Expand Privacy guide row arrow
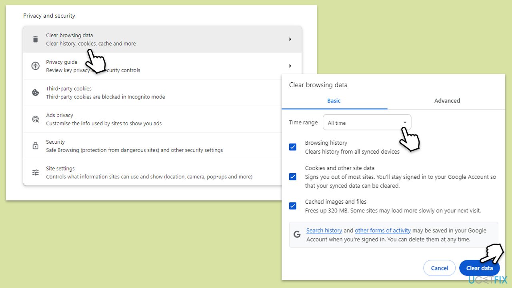The height and width of the screenshot is (288, 512). coord(290,66)
